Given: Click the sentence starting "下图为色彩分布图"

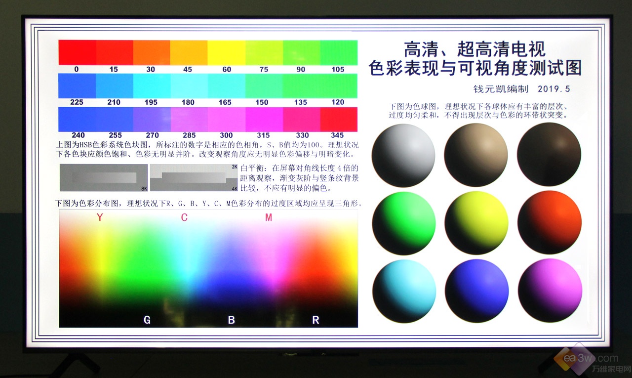Looking at the screenshot, I should pos(209,203).
